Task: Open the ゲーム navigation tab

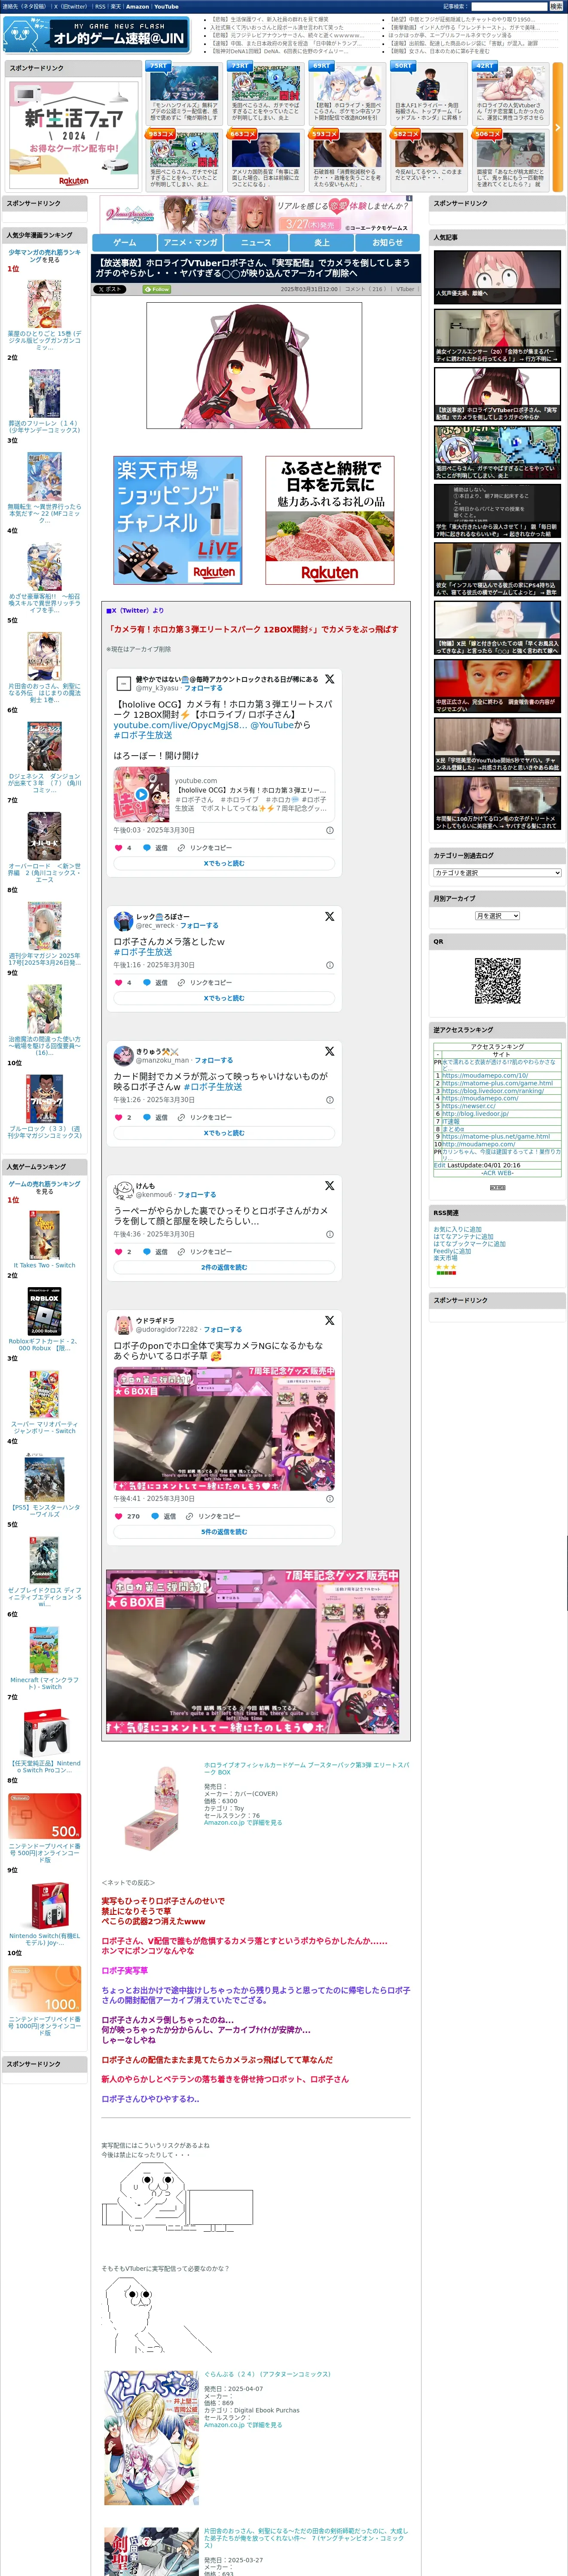Action: (x=124, y=242)
